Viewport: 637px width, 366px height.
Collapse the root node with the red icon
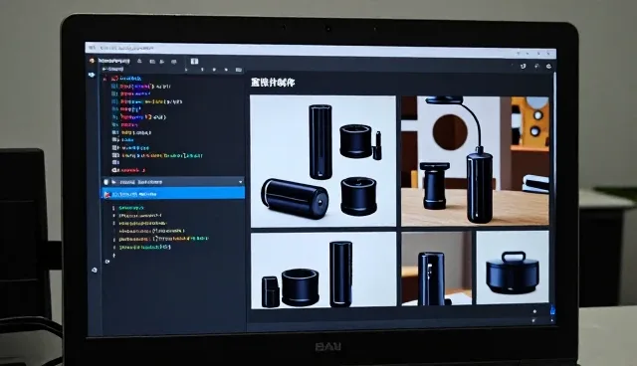click(x=105, y=79)
